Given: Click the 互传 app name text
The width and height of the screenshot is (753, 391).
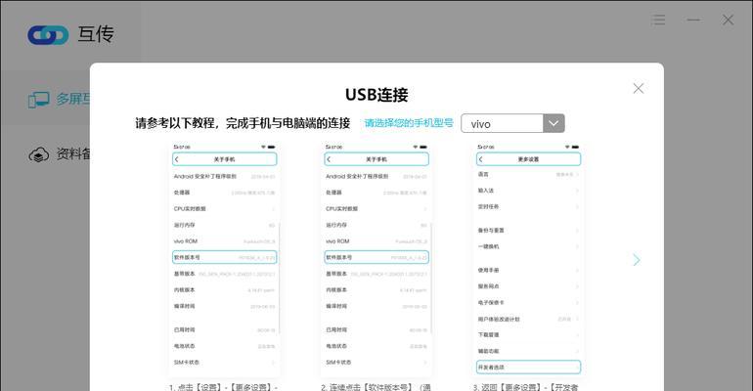Looking at the screenshot, I should click(x=96, y=34).
